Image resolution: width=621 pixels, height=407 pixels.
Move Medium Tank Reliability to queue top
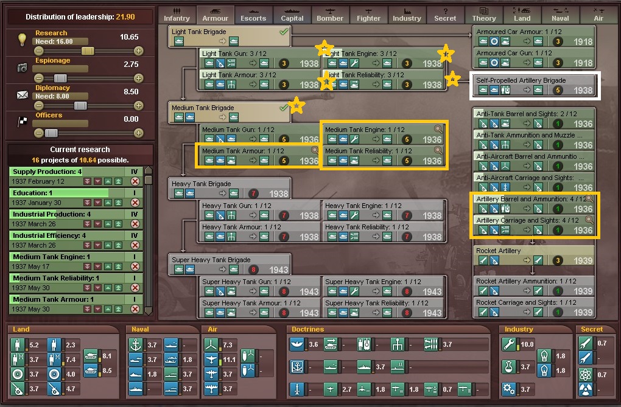coord(119,288)
